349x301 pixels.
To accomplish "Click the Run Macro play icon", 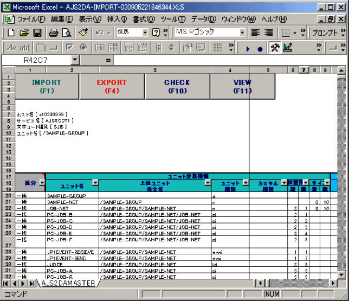I will click(x=248, y=48).
